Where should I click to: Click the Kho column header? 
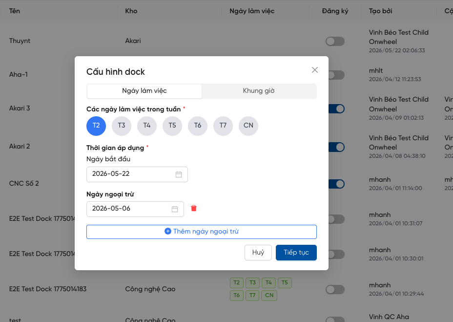click(x=131, y=11)
